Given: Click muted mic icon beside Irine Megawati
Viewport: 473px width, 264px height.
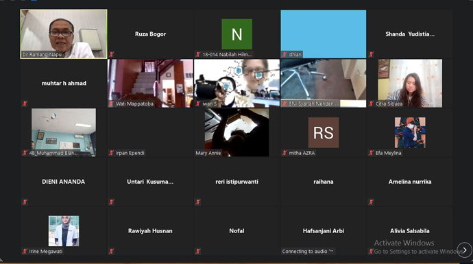Looking at the screenshot, I should [x=25, y=251].
